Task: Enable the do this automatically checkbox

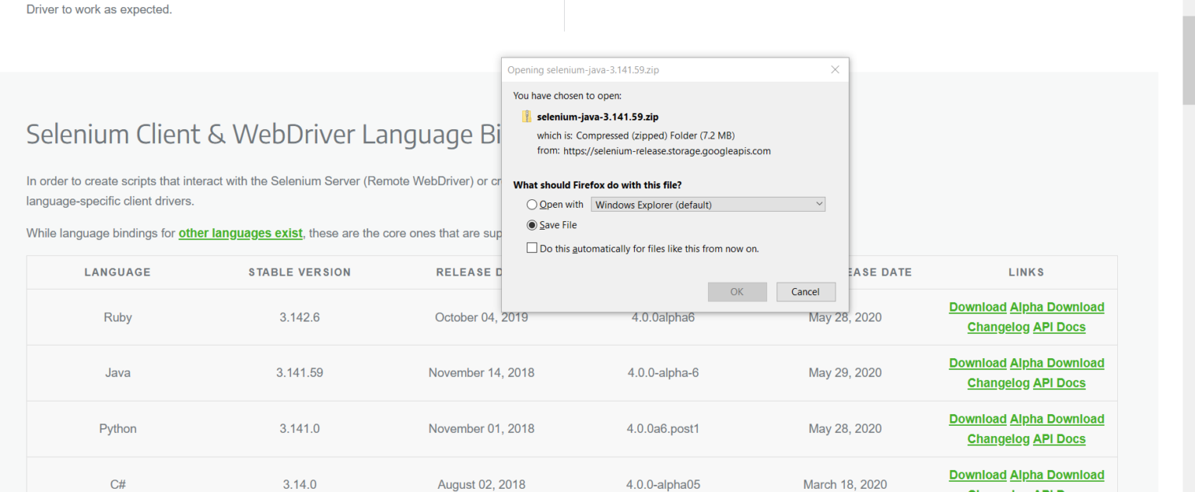Action: (x=532, y=248)
